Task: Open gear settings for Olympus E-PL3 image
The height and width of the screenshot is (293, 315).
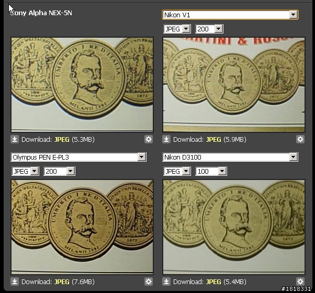Action: (x=149, y=281)
